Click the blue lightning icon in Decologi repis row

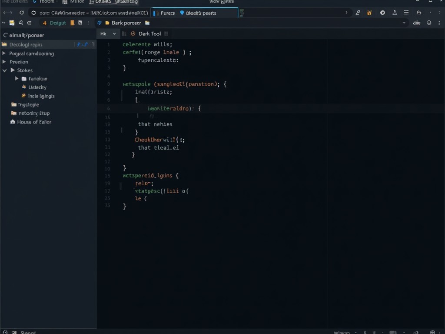click(x=79, y=44)
